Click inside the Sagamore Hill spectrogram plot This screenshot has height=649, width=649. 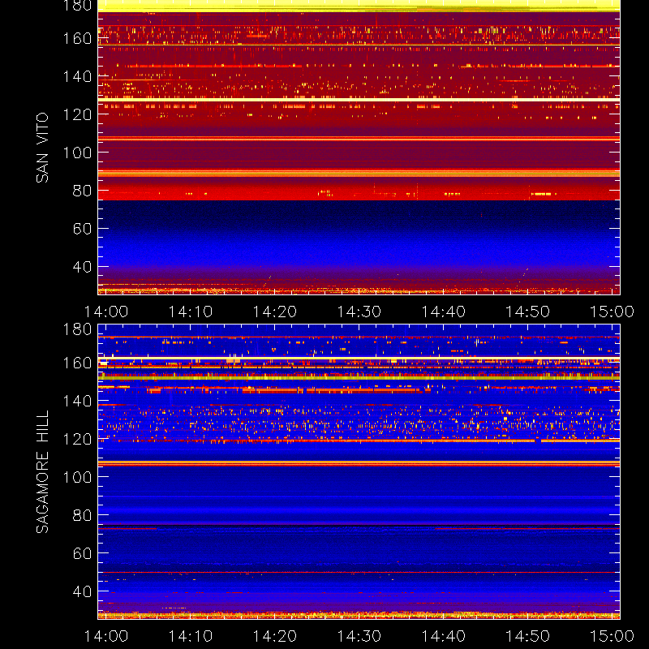359,472
